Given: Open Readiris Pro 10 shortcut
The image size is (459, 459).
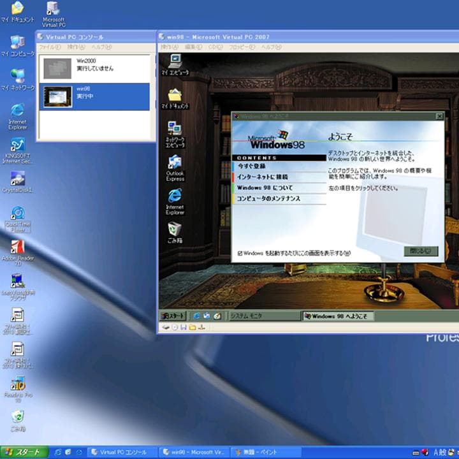Looking at the screenshot, I should pyautogui.click(x=18, y=390).
